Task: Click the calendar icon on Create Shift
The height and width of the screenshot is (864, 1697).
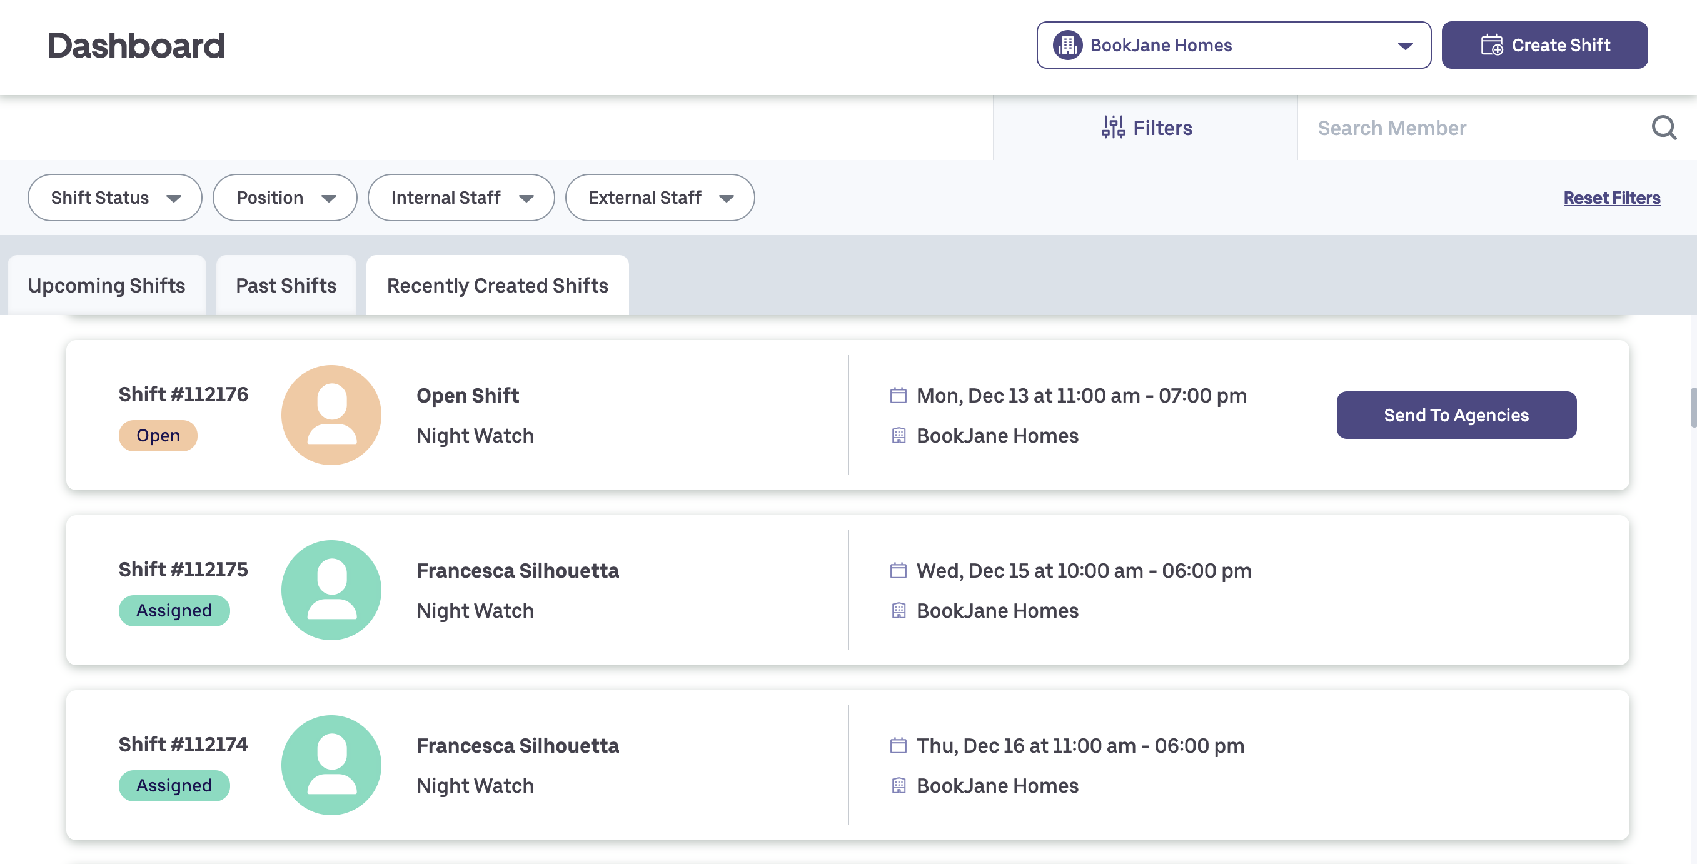Action: point(1491,46)
